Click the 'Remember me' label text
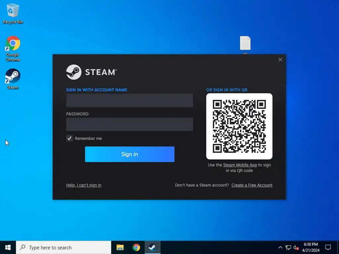The height and width of the screenshot is (254, 339). click(88, 139)
